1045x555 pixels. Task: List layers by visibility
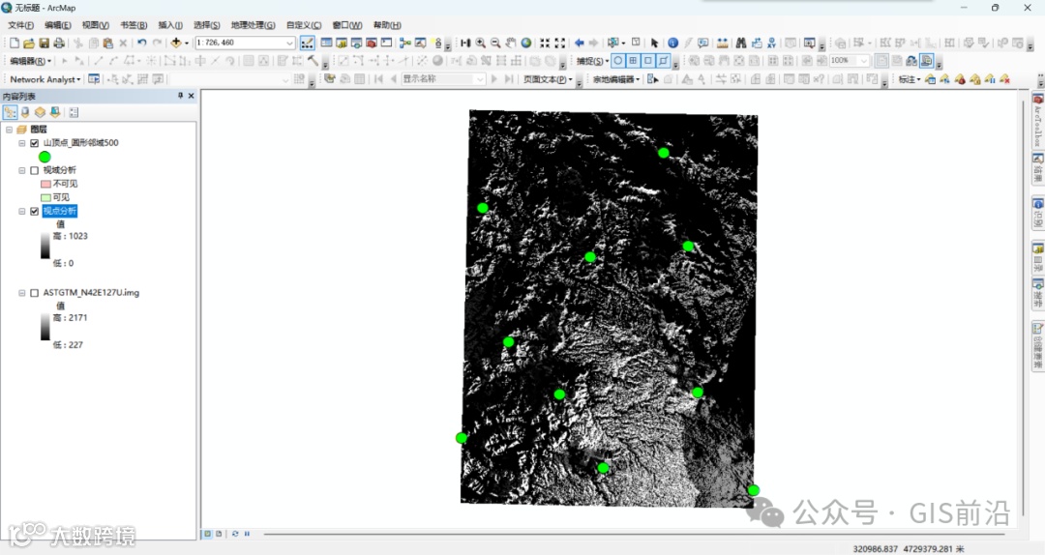point(40,112)
